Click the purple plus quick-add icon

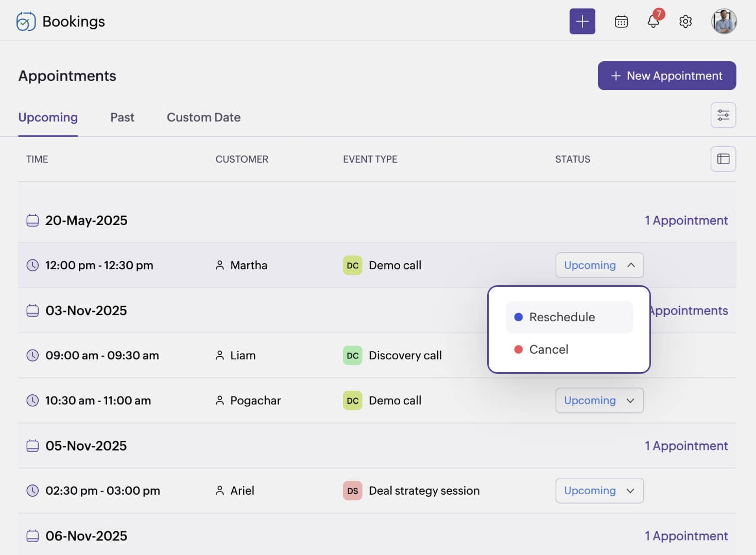click(582, 21)
